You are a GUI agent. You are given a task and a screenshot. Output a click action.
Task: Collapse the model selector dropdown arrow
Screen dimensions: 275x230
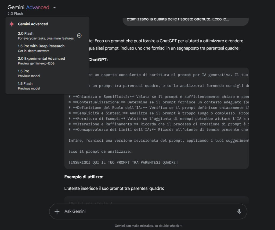(x=55, y=8)
